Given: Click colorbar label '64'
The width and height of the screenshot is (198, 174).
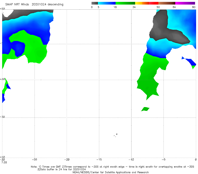Looking at the screenshot, I should 174,7.
